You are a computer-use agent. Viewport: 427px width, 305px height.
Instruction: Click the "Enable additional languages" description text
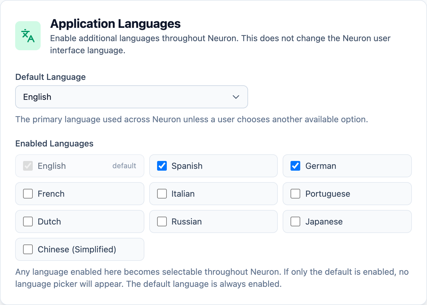tap(220, 44)
